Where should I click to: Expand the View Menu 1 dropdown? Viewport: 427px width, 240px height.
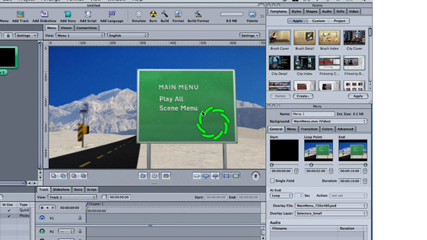[80, 35]
